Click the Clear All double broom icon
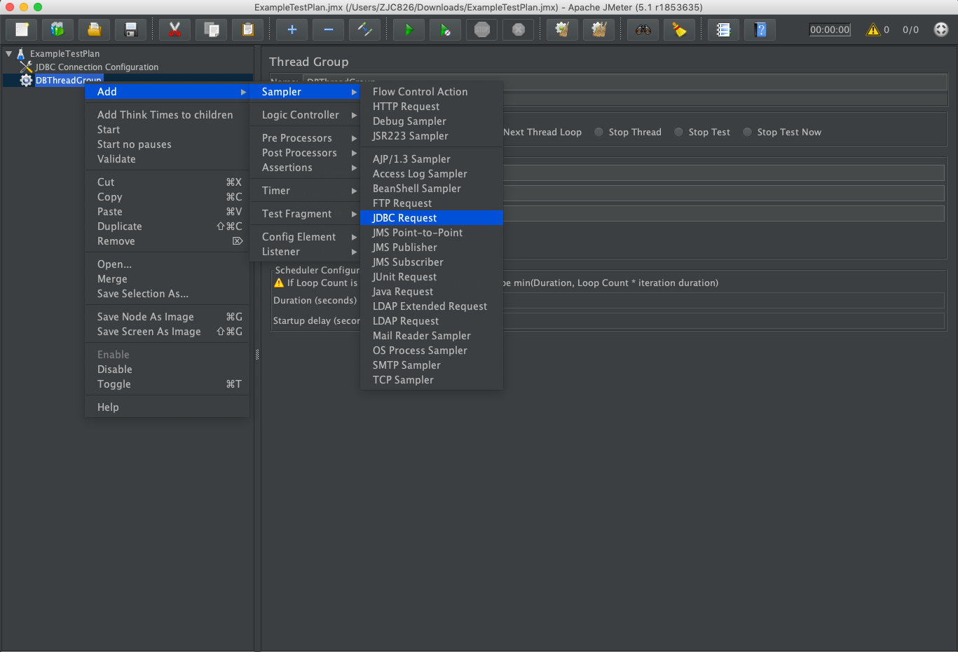The width and height of the screenshot is (958, 652). 599,29
